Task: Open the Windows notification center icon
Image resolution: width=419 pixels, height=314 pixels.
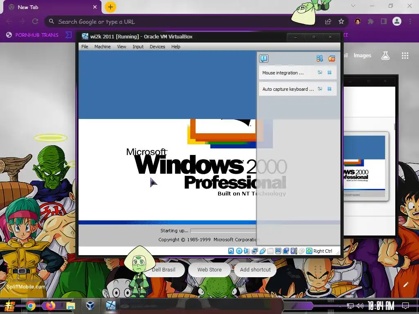Action: (x=405, y=306)
